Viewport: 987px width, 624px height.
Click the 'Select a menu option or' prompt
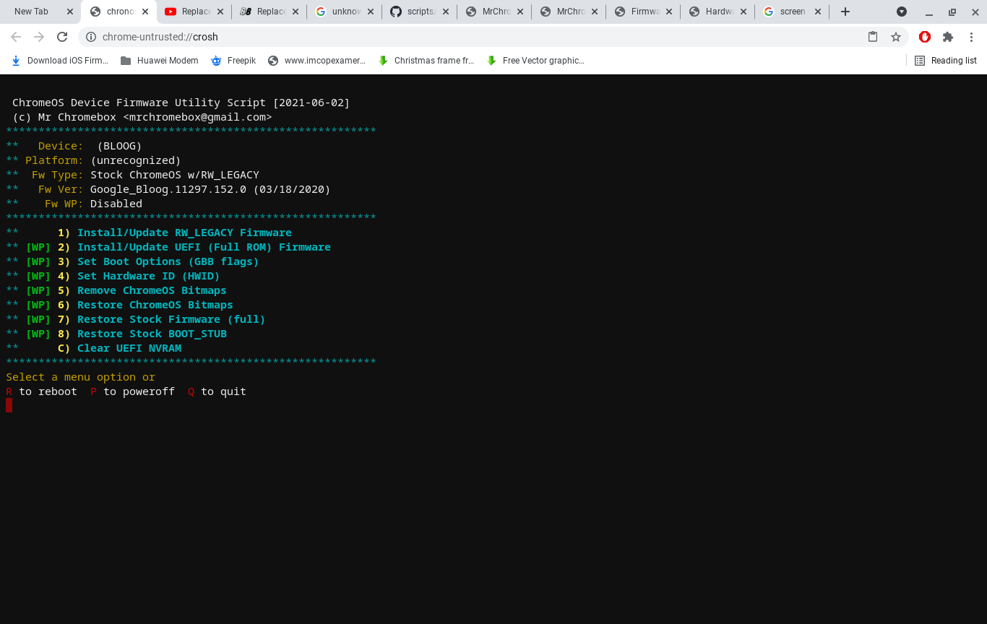[x=81, y=377]
